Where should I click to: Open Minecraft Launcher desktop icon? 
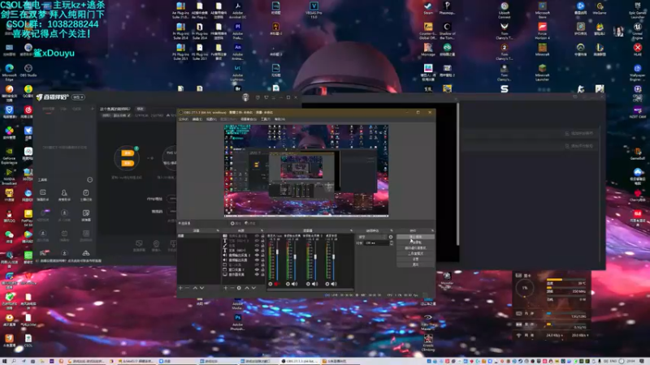click(x=542, y=72)
